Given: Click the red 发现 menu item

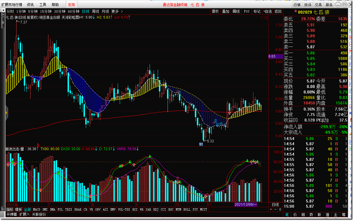Looking at the screenshot, I should pos(71,5).
